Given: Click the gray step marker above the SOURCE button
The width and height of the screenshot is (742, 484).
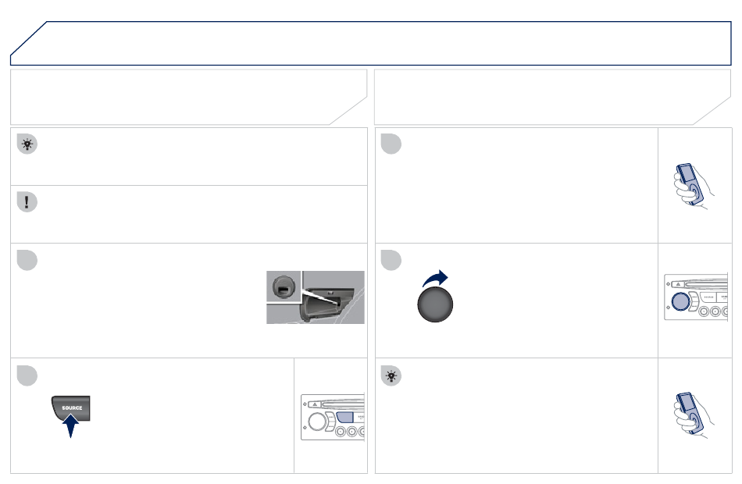Looking at the screenshot, I should coord(27,375).
